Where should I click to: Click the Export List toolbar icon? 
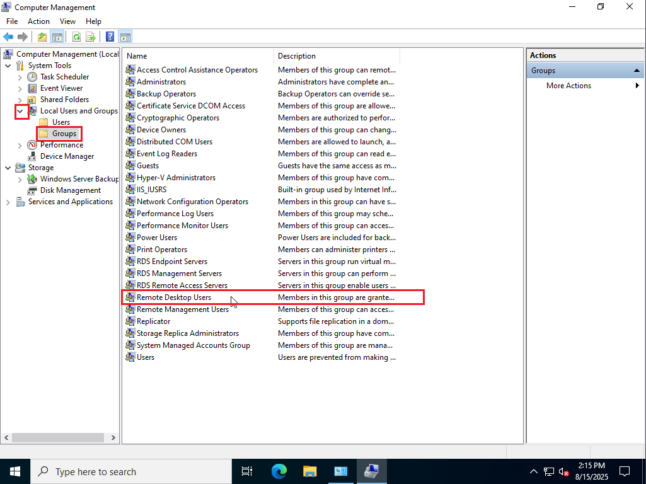pos(91,37)
